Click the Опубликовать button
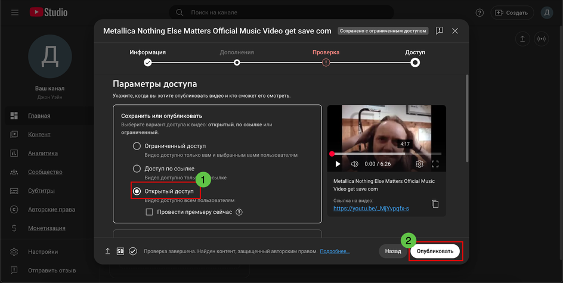 (435, 251)
